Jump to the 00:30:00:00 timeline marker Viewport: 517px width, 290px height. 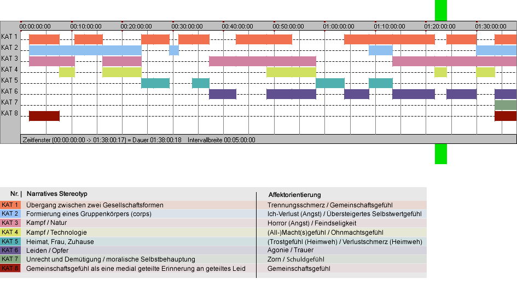point(187,26)
